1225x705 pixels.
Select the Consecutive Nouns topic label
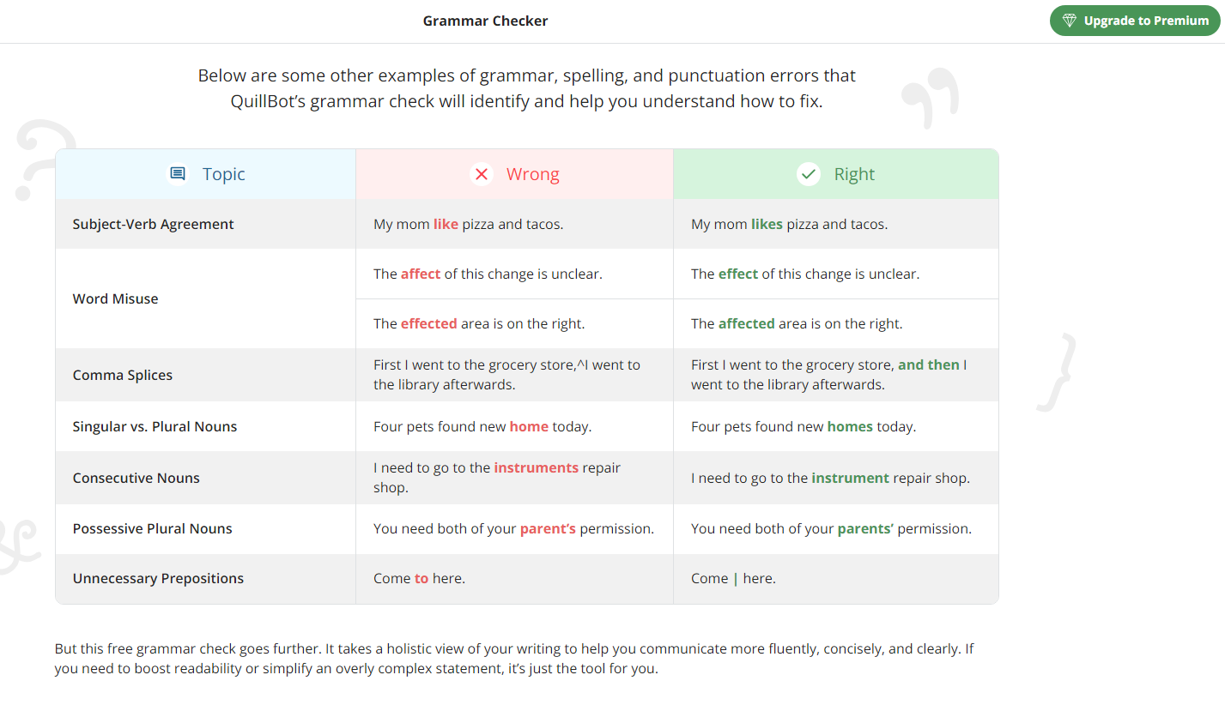136,478
